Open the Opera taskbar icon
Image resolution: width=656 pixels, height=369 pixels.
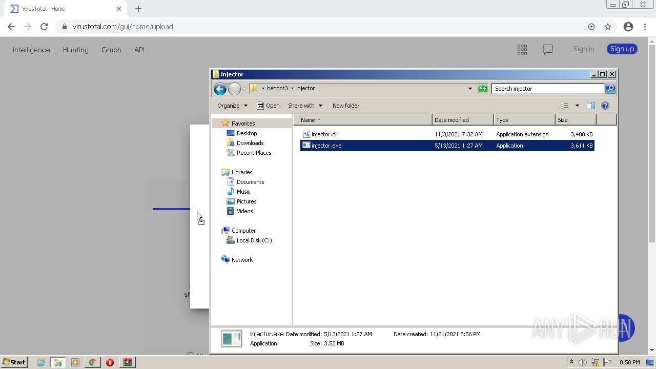[x=110, y=362]
